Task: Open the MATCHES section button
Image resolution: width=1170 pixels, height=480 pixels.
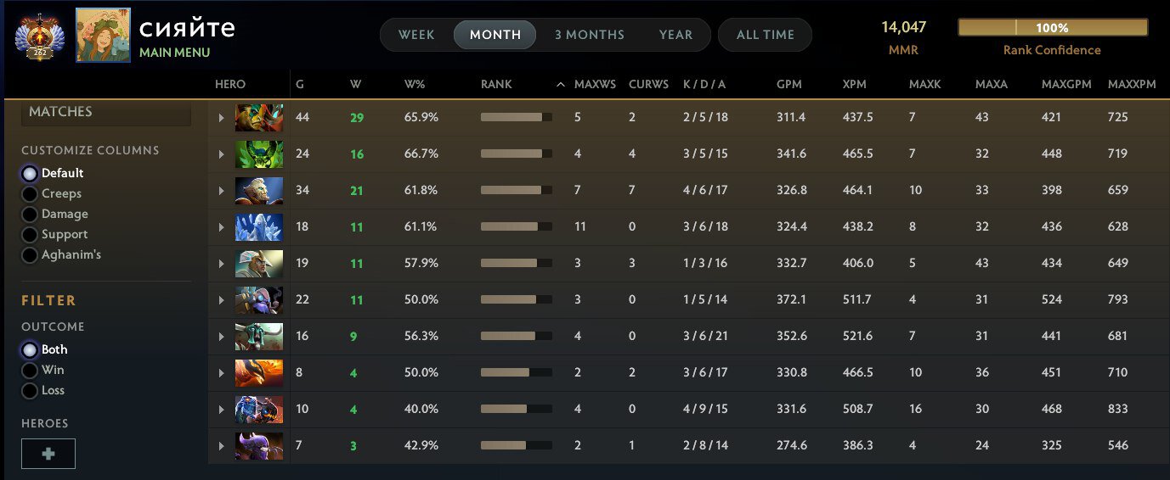Action: coord(105,113)
